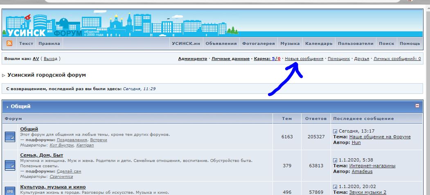Click the Усинск Форум logo banner
This screenshot has width=430, height=195.
point(45,24)
